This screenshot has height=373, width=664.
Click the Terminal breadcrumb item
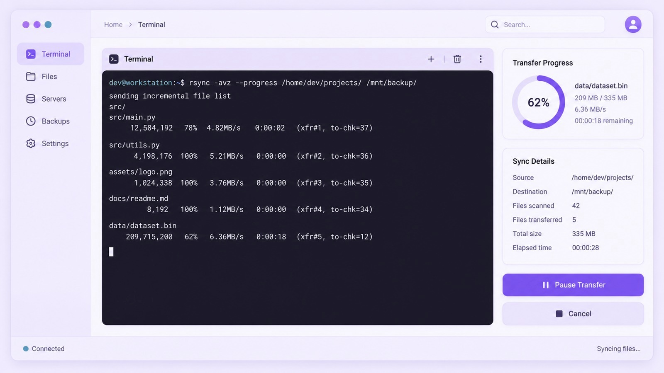point(151,24)
